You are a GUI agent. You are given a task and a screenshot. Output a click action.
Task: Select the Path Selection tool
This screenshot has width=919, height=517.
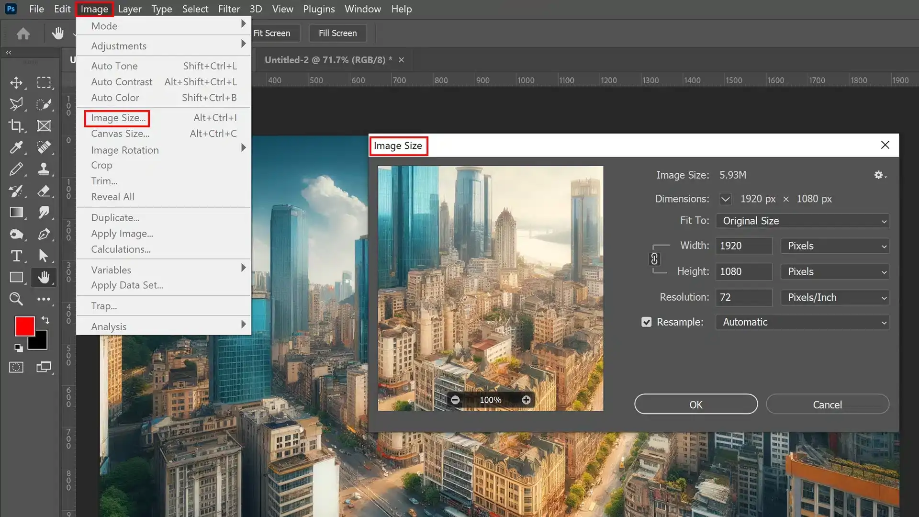pyautogui.click(x=44, y=256)
